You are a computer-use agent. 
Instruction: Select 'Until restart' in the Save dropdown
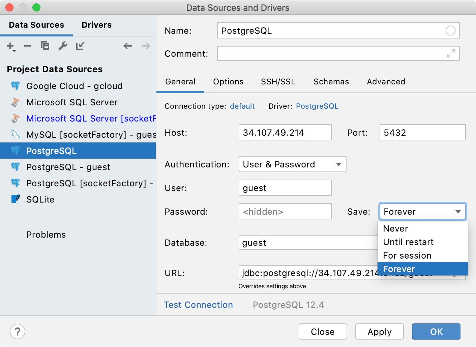pos(408,242)
